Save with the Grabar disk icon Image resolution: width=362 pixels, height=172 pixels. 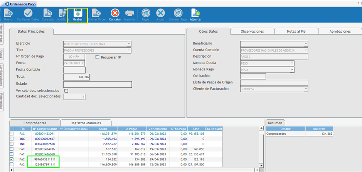(78, 13)
